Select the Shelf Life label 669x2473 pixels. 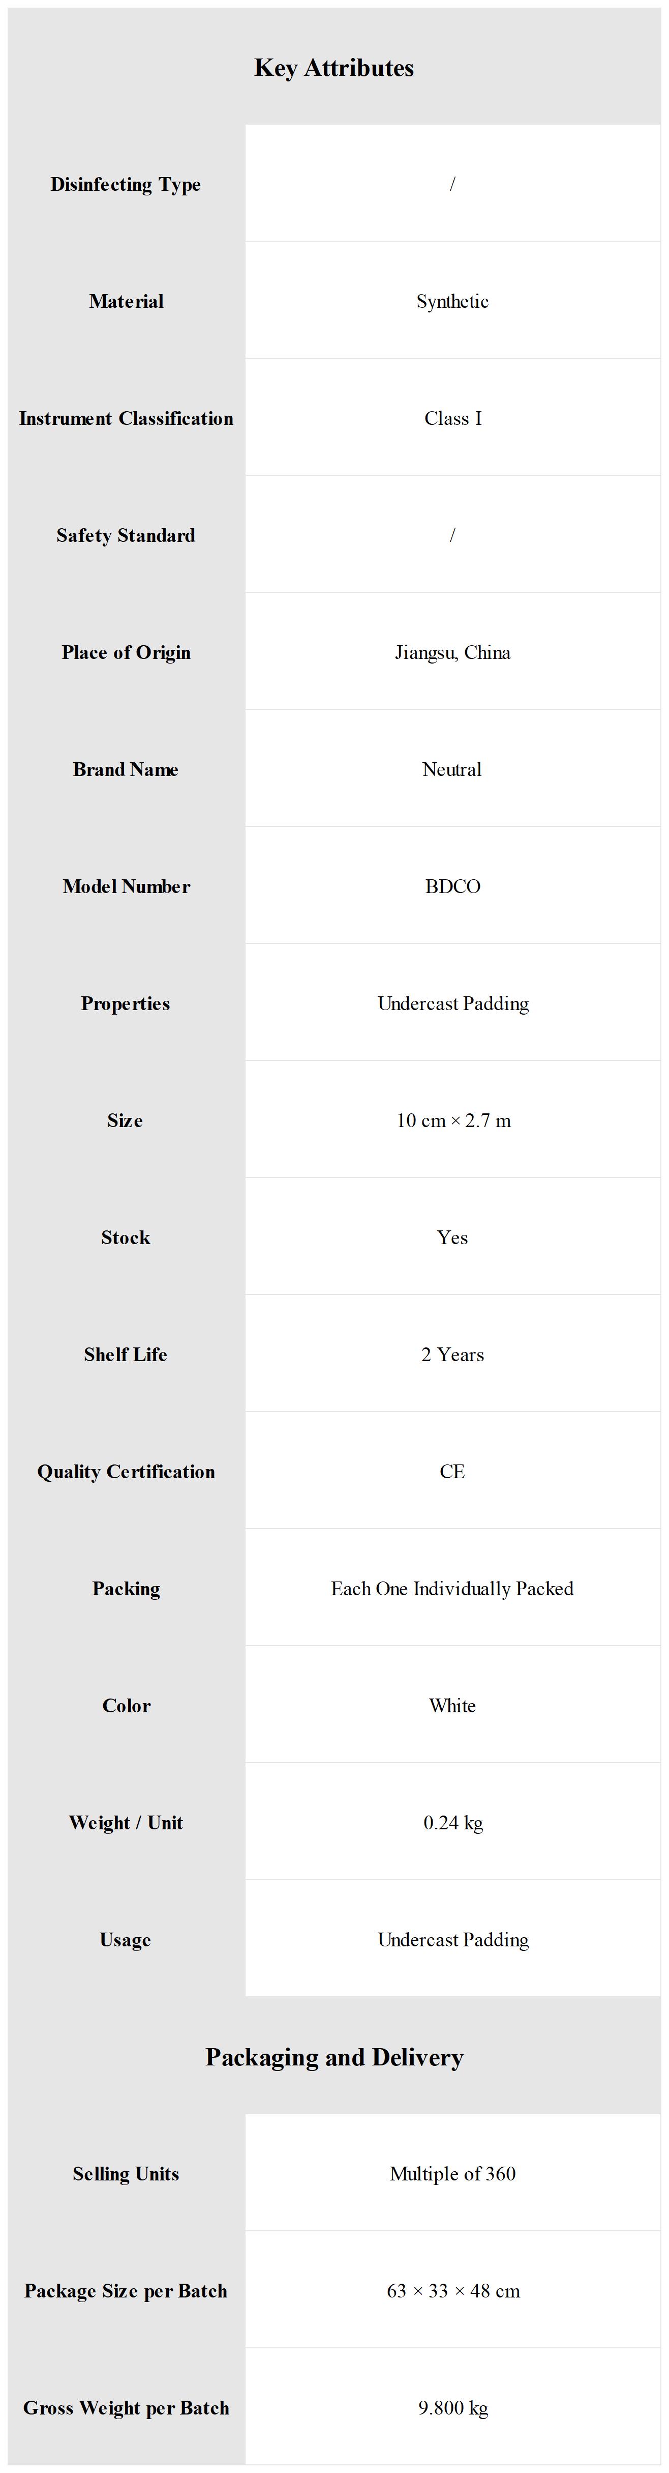point(126,1355)
